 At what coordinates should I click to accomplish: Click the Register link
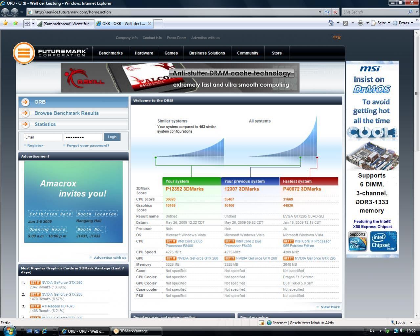coord(35,146)
